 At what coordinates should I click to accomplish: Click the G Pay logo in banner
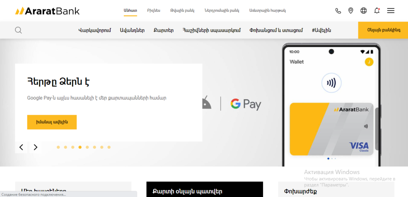pyautogui.click(x=246, y=104)
